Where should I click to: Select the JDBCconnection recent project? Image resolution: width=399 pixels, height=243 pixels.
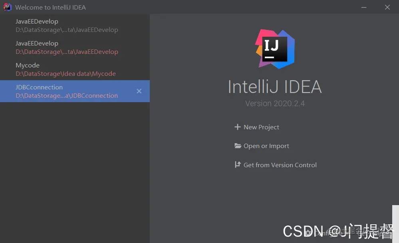pos(75,91)
